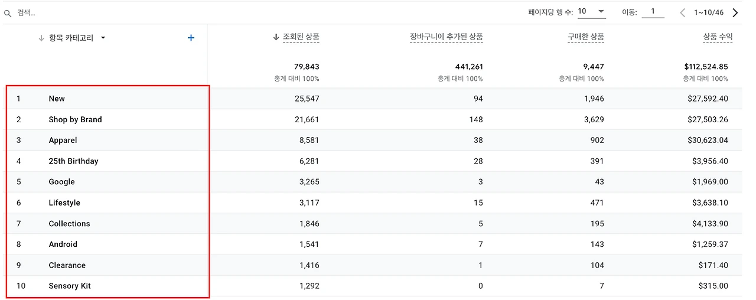Click the 이동 page number field
This screenshot has height=300, width=756.
[653, 12]
